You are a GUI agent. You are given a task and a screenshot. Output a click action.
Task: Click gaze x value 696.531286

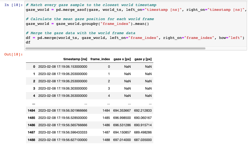tap(122, 125)
